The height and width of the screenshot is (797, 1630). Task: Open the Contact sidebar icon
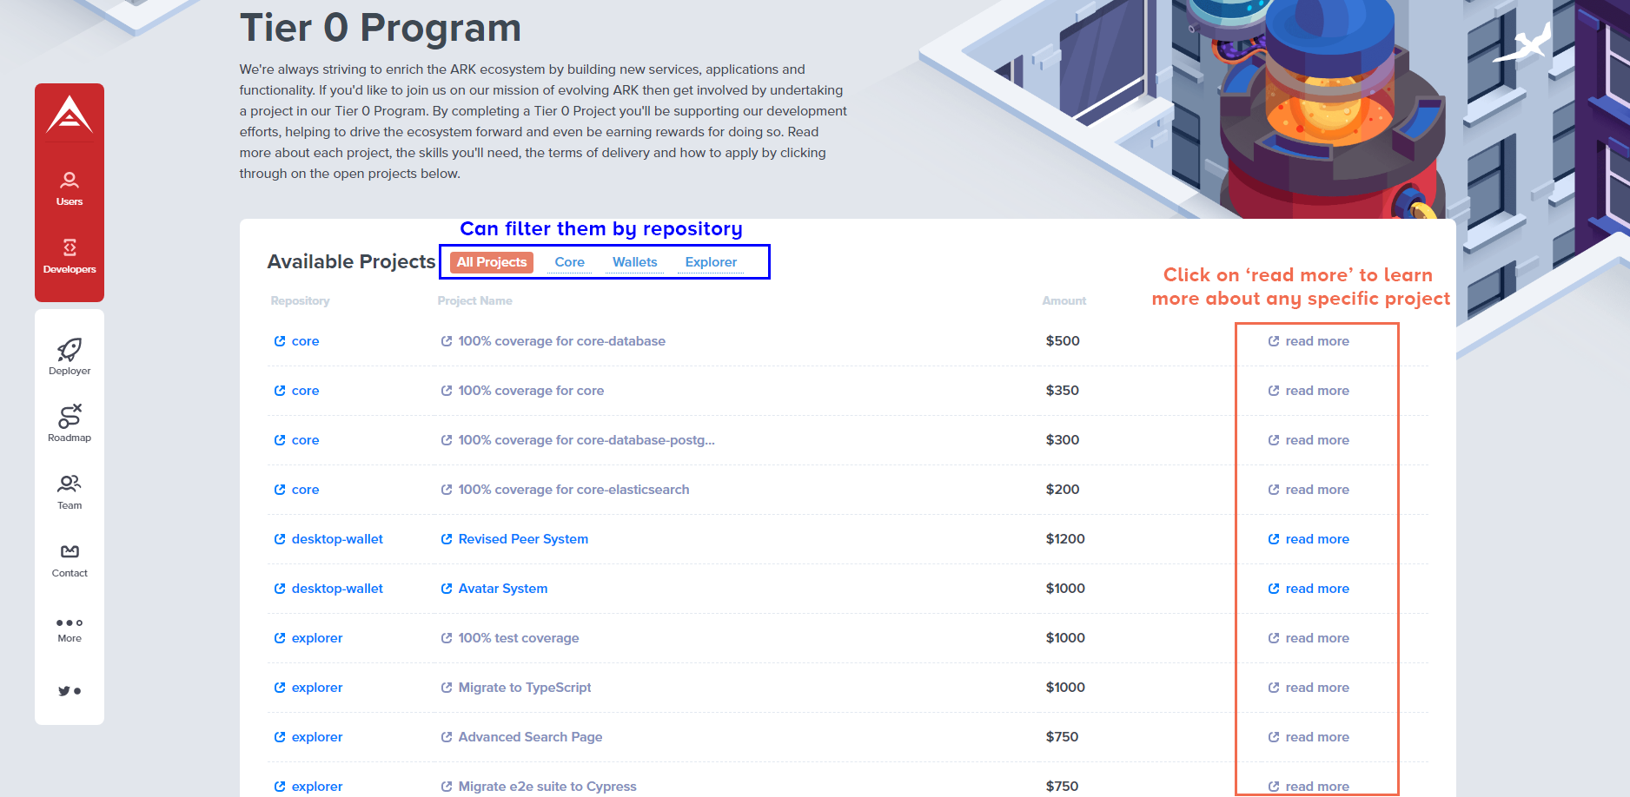click(70, 560)
